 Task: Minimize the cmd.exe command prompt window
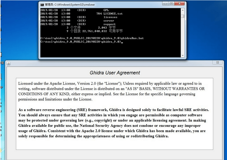click(x=166, y=4)
